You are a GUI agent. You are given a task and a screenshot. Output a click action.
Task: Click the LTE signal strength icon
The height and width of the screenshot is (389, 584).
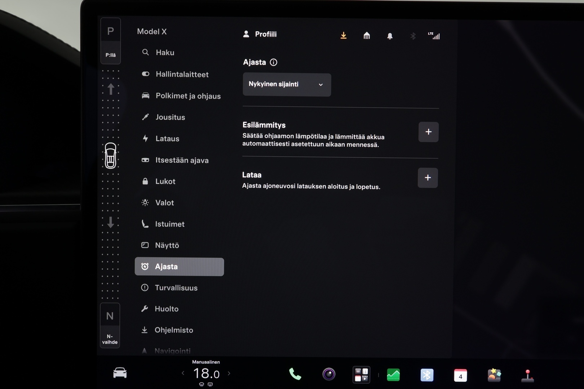[434, 36]
